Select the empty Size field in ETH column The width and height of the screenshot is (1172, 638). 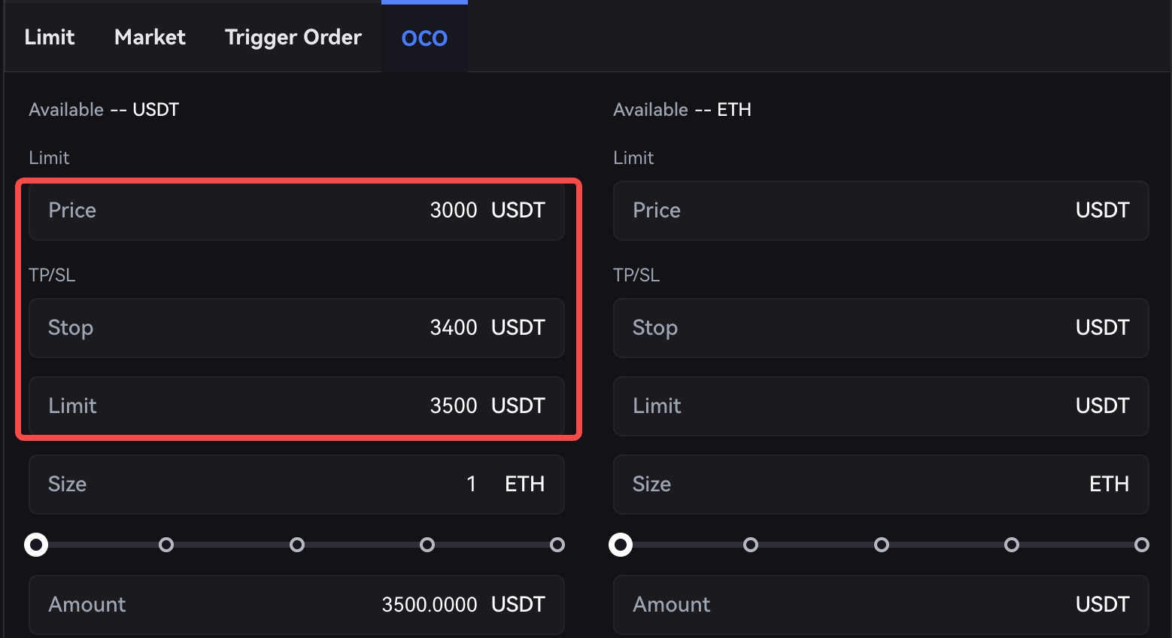pyautogui.click(x=881, y=485)
